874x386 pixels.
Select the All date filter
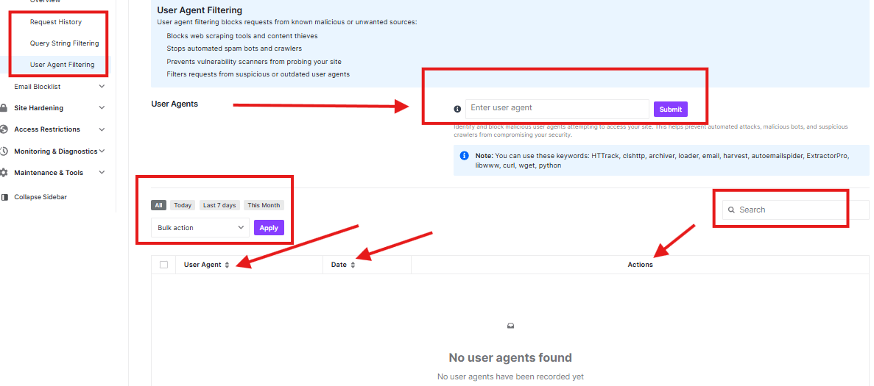(x=159, y=205)
